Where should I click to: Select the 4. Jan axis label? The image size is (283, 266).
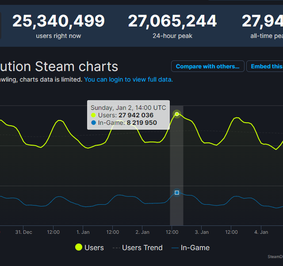[261, 232]
